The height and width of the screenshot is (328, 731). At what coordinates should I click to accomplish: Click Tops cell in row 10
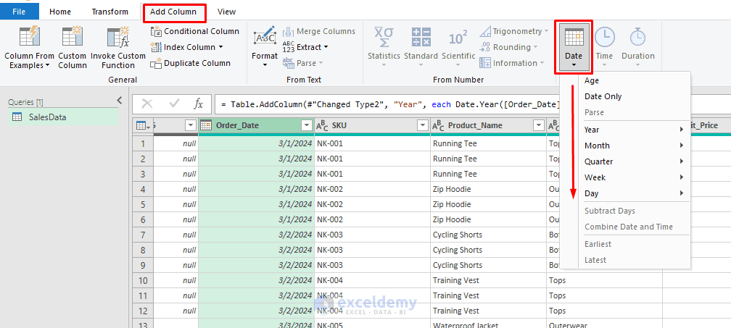click(x=604, y=280)
